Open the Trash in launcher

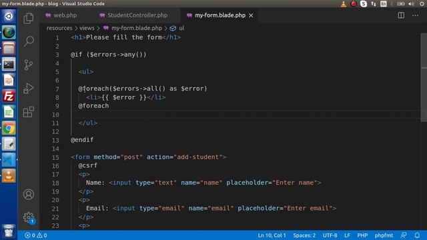9,231
